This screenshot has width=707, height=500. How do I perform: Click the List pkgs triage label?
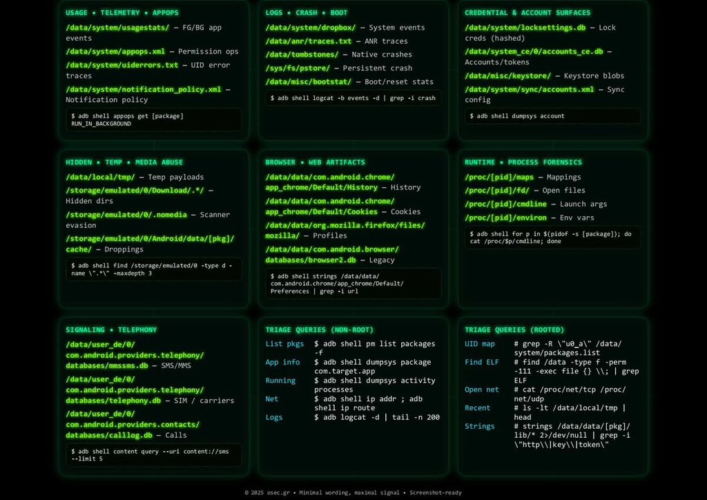pos(285,344)
